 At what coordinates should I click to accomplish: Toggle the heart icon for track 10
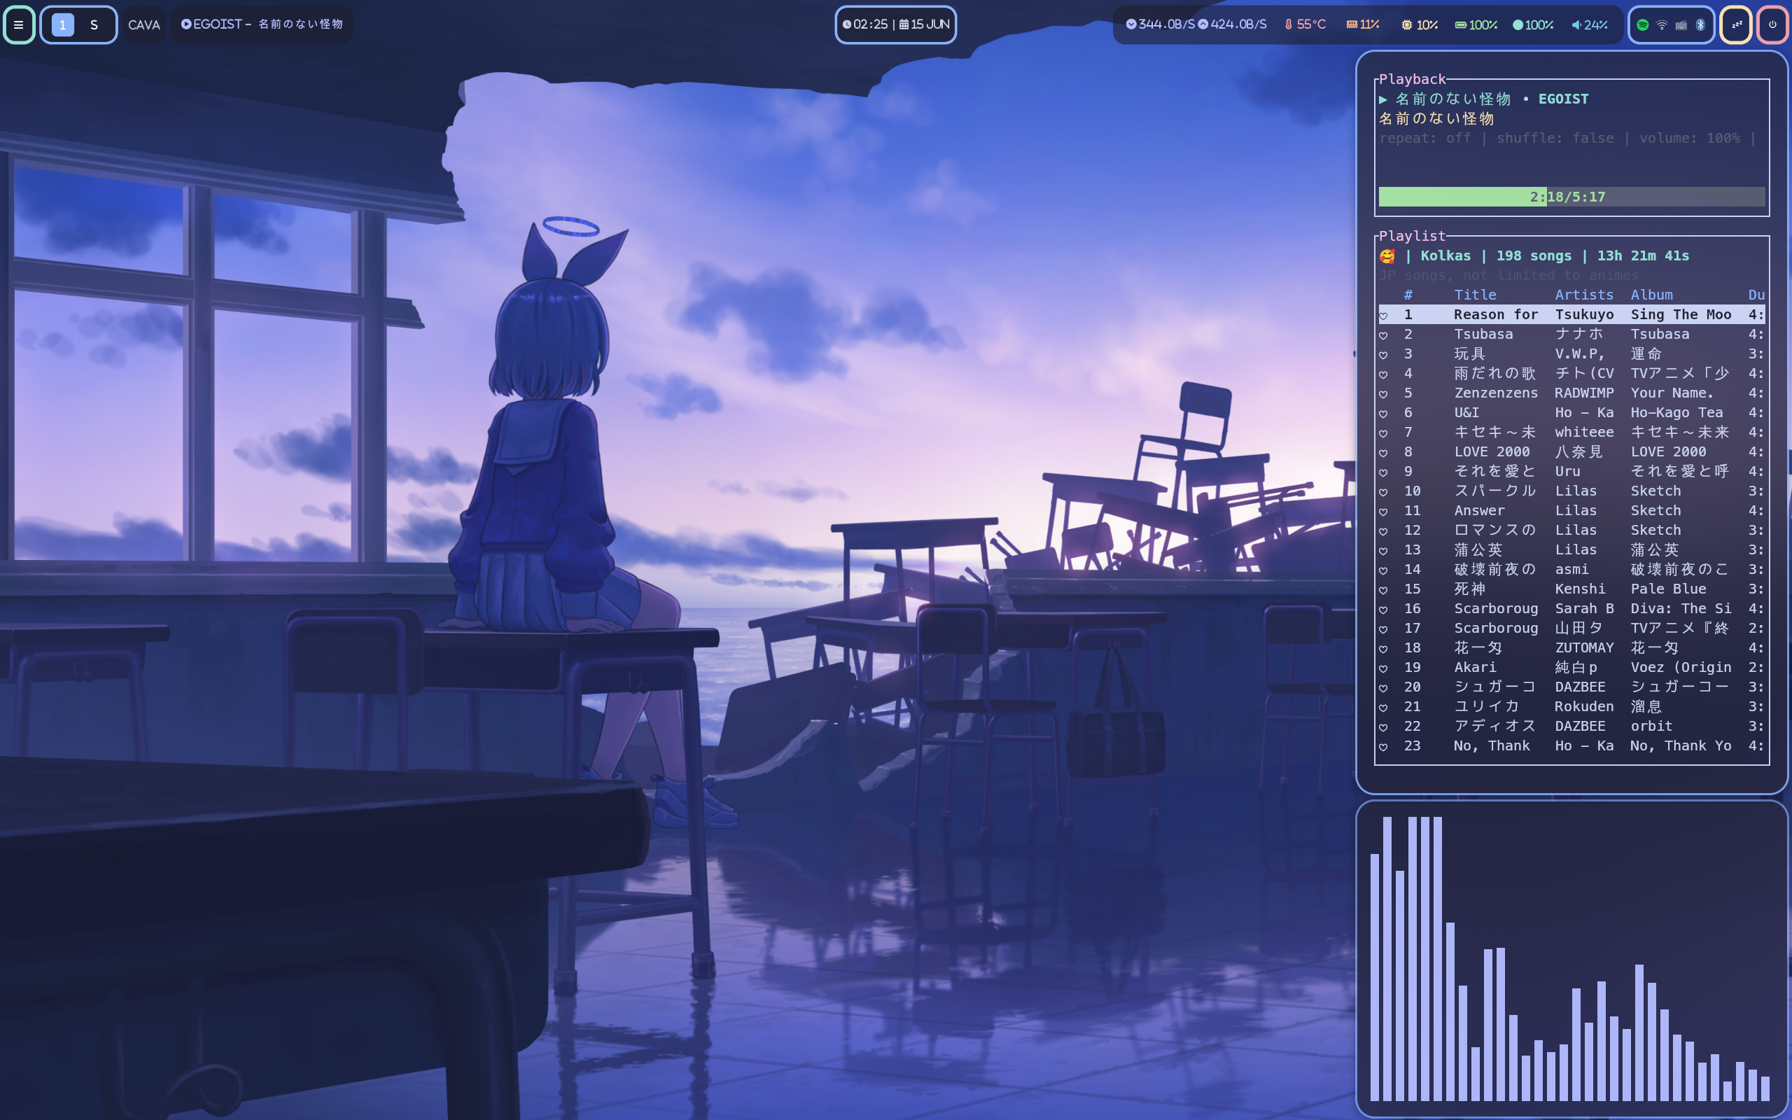pyautogui.click(x=1383, y=491)
